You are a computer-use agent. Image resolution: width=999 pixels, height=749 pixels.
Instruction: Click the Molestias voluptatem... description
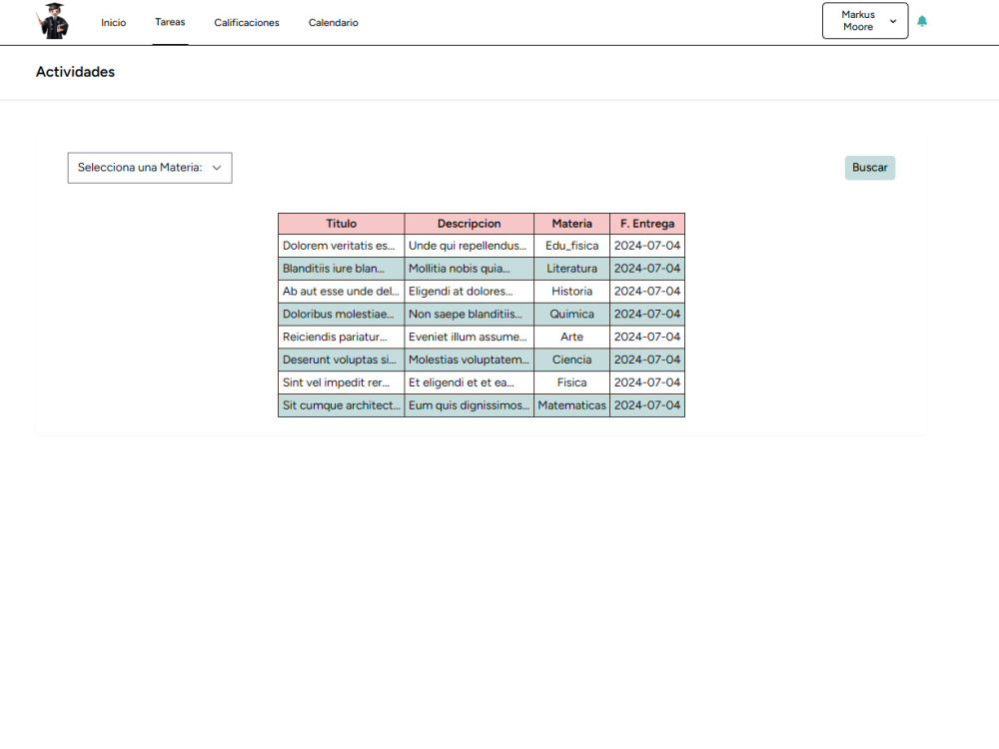click(x=469, y=360)
